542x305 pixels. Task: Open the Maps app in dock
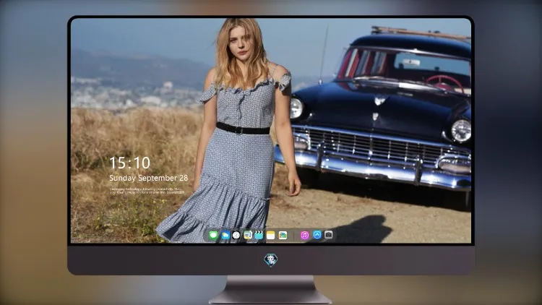tap(247, 236)
